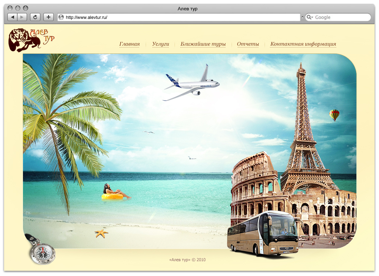
Task: Click the plus add-bookmark button
Action: click(x=48, y=17)
